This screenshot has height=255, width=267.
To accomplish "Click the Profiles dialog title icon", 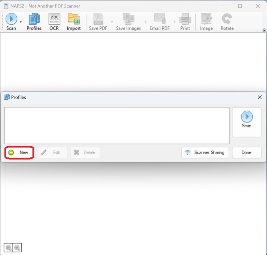I will coord(6,97).
